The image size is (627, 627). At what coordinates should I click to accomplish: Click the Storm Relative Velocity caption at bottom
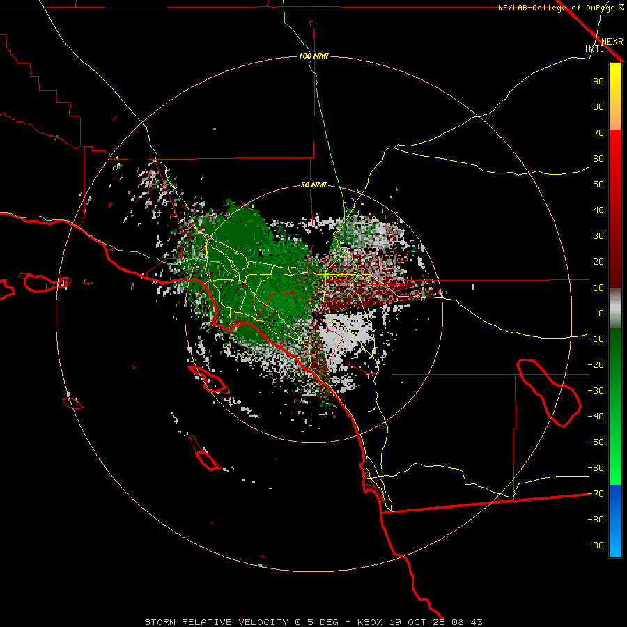313,622
